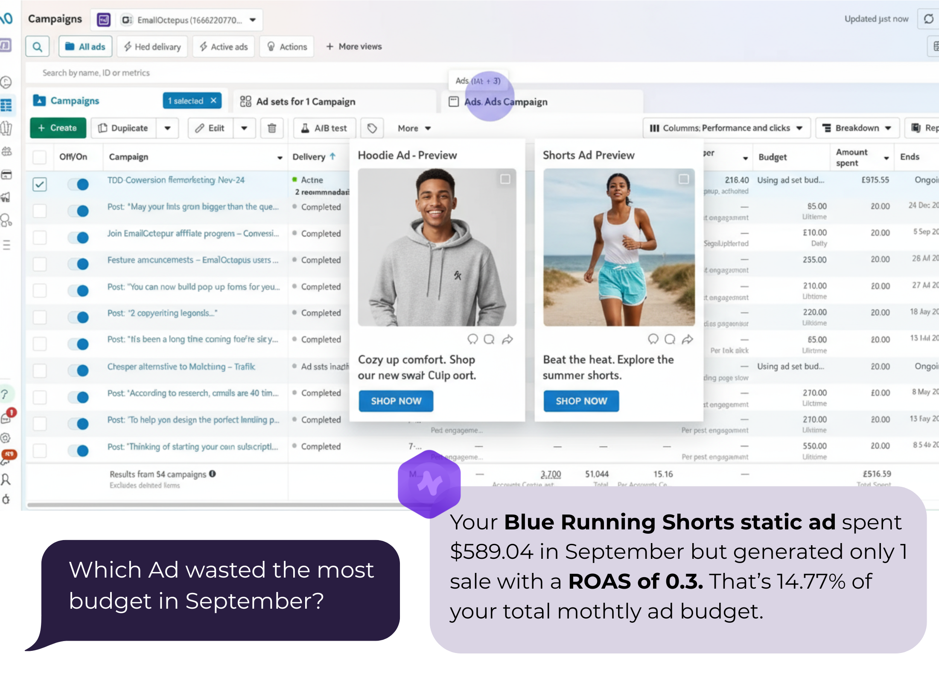Toggle off the Cheaper alternative to Mailchimp campaign

click(x=78, y=370)
